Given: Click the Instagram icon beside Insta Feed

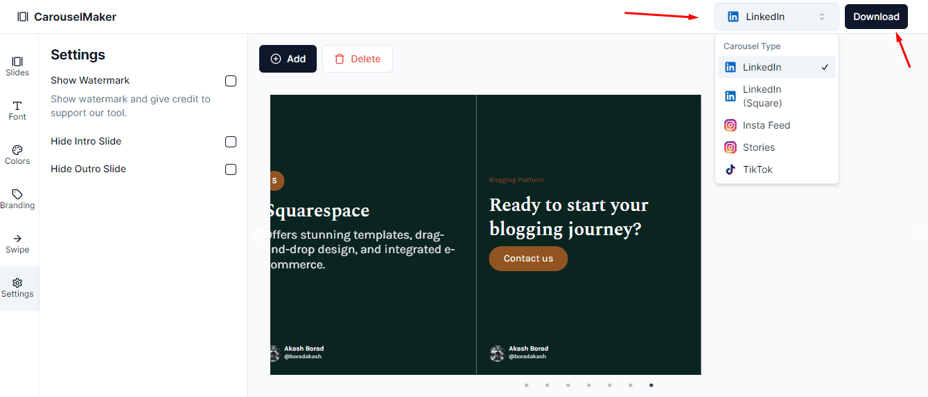Looking at the screenshot, I should 730,125.
